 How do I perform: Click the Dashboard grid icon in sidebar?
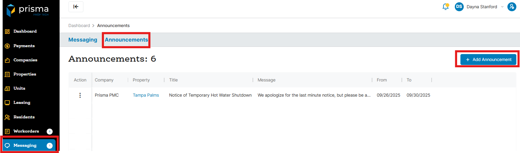pyautogui.click(x=7, y=32)
